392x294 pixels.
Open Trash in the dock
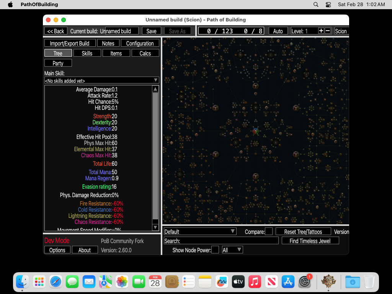pyautogui.click(x=369, y=282)
